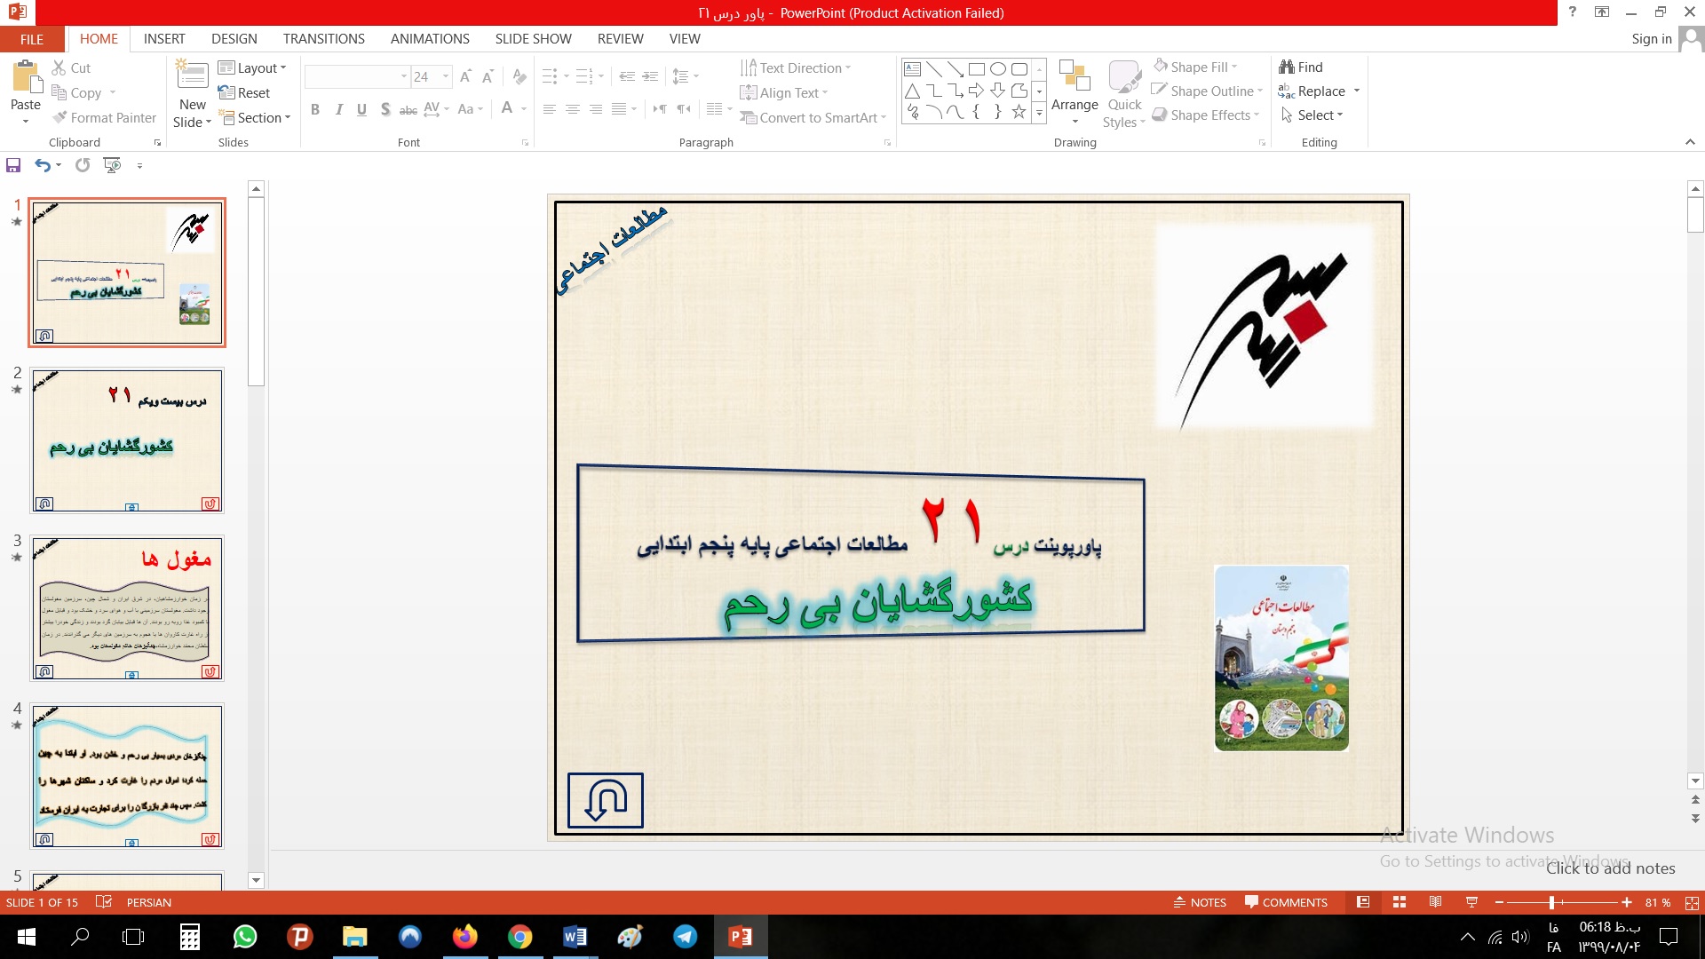The image size is (1705, 959).
Task: Open the TRANSITIONS tab
Action: tap(323, 39)
